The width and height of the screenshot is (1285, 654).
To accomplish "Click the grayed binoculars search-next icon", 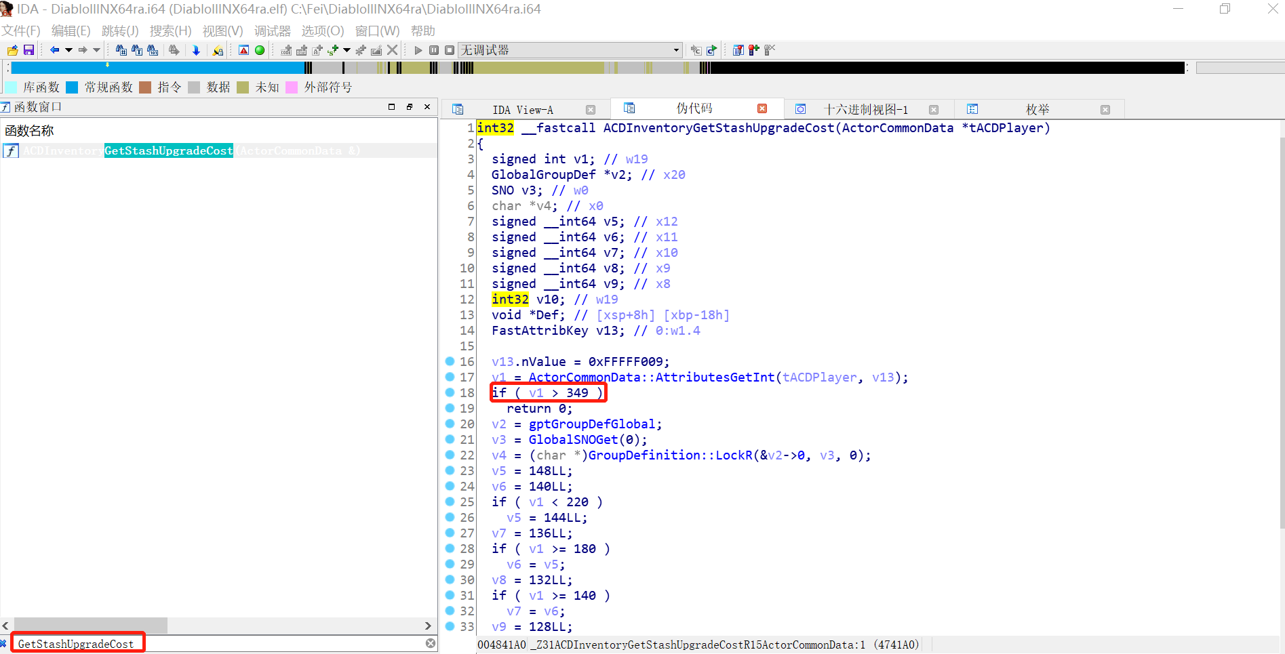I will (174, 50).
